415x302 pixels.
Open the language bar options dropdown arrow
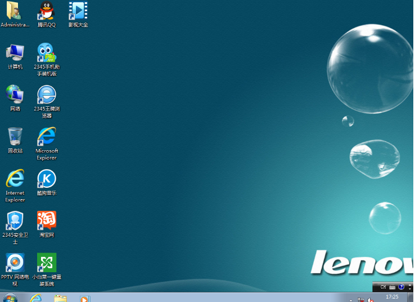[410, 289]
